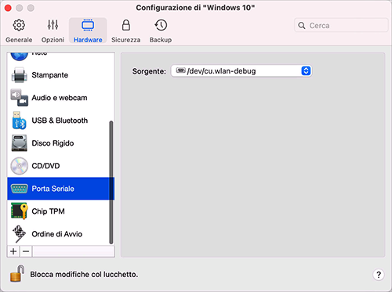This screenshot has height=292, width=392.
Task: Click the magnifier icon in search
Action: click(302, 26)
